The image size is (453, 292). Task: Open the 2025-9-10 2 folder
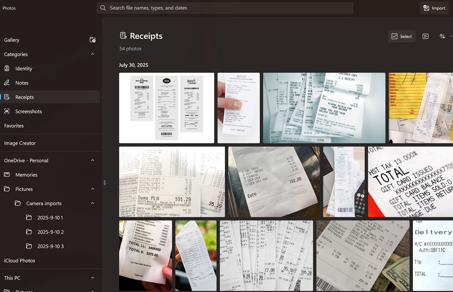(50, 232)
